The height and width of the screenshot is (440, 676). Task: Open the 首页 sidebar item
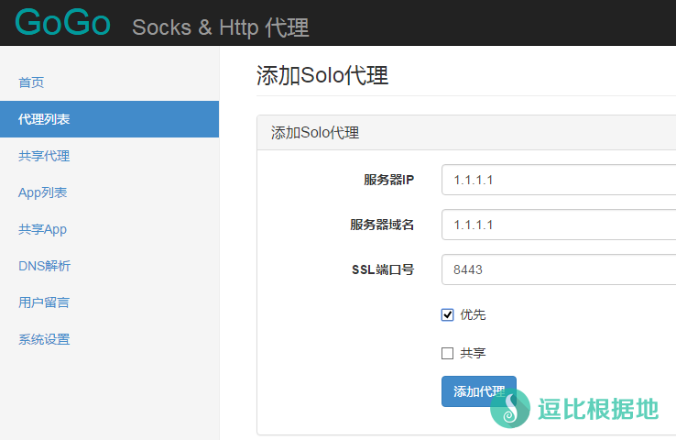pyautogui.click(x=31, y=82)
